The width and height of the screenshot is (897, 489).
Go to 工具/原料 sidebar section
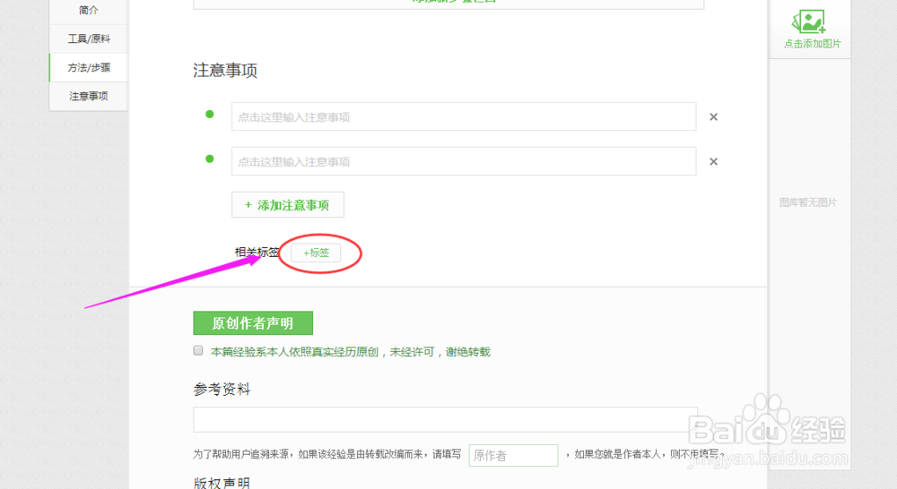[x=89, y=39]
